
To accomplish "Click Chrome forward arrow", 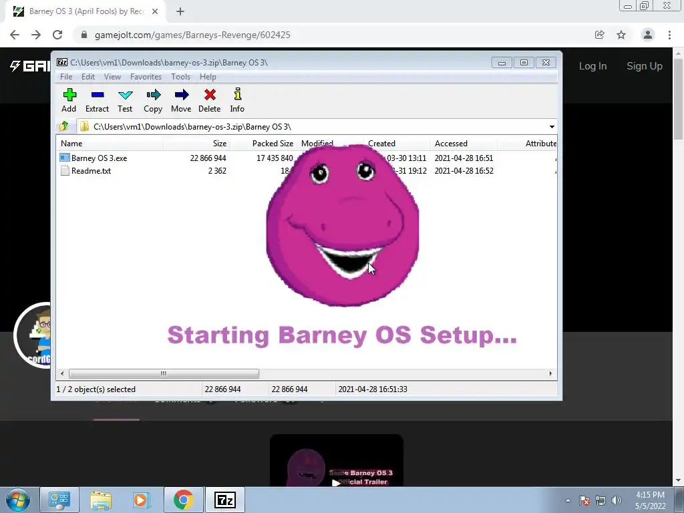I will point(36,35).
